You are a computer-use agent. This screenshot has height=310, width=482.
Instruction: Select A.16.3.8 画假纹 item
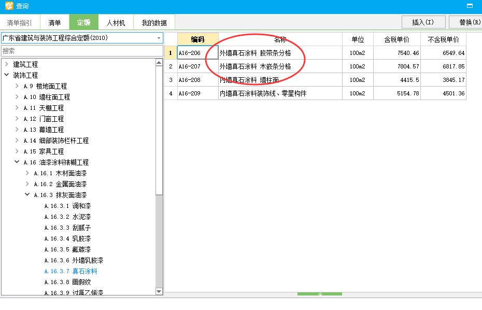(x=67, y=282)
